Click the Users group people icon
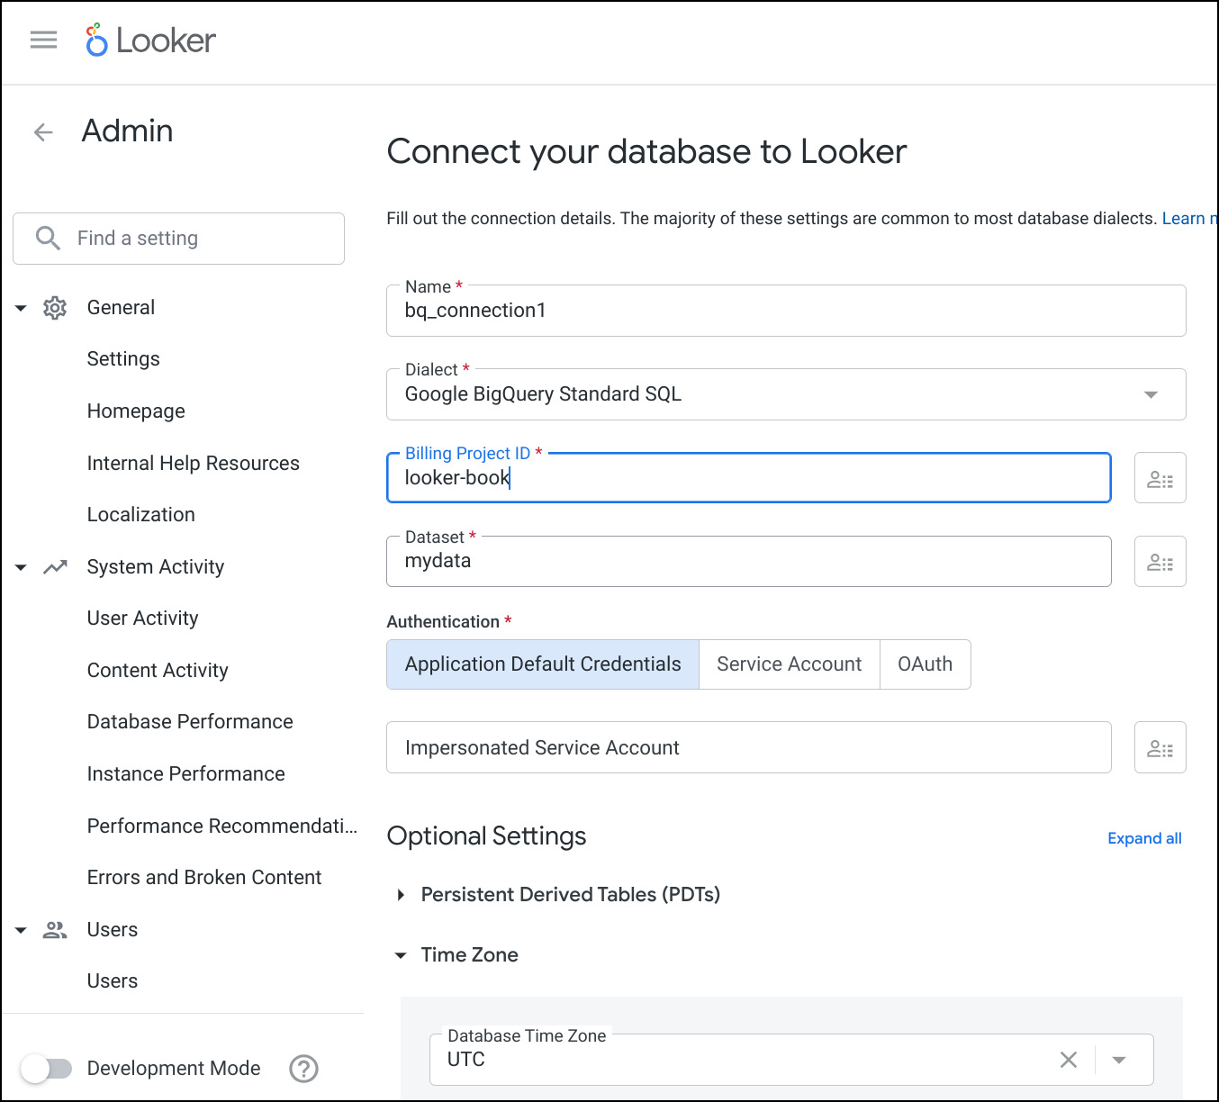 [x=55, y=930]
